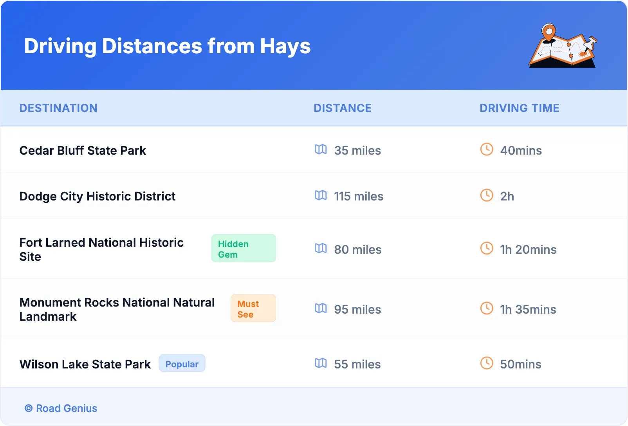The image size is (628, 426).
Task: Click the 80 miles distance value
Action: point(358,249)
